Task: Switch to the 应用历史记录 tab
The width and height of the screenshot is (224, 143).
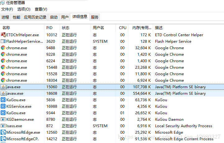Action: pyautogui.click(x=35, y=17)
